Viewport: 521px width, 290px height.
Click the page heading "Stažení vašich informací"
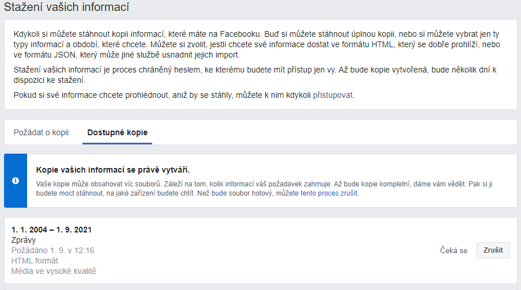point(67,8)
